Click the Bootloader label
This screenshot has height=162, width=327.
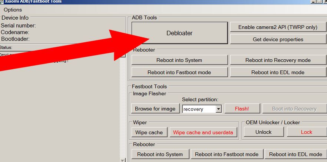[16, 39]
